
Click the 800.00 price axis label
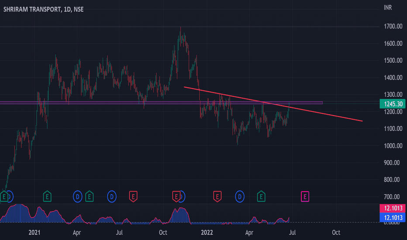(393, 179)
